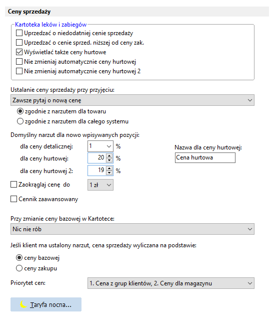
Task: Click the Cena hurtowa name input field
Action: 205,158
